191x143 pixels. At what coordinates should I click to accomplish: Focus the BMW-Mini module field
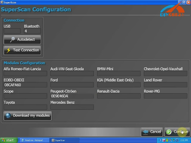(x=119, y=74)
